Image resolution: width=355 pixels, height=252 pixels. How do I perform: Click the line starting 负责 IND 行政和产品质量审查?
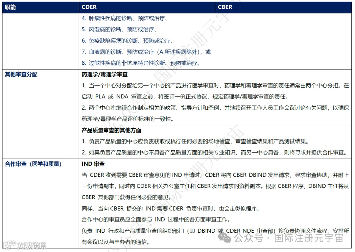point(215,231)
